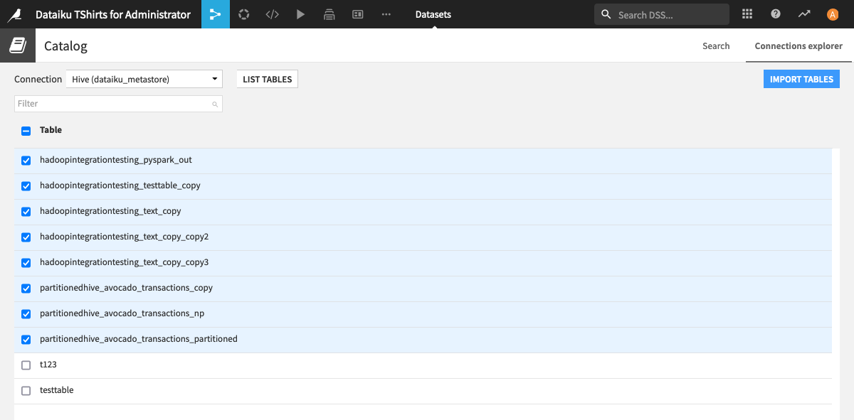Click the IMPORT TABLES button

pos(801,79)
